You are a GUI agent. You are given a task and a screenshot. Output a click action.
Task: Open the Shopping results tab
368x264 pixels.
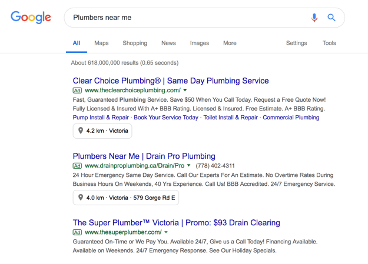(135, 43)
